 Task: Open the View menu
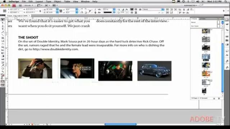pos(75,1)
